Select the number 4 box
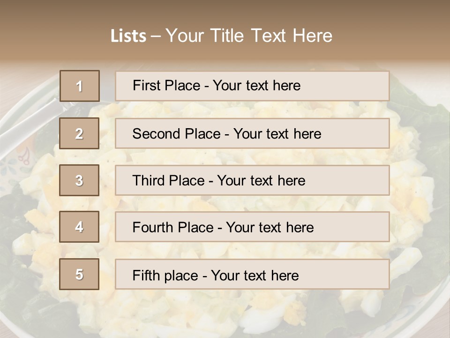This screenshot has height=338, width=450. [x=79, y=227]
